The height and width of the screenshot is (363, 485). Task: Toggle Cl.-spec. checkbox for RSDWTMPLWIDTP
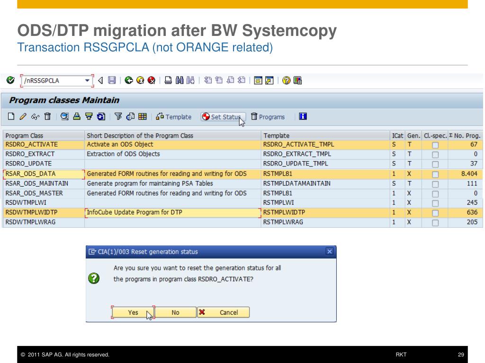[435, 213]
